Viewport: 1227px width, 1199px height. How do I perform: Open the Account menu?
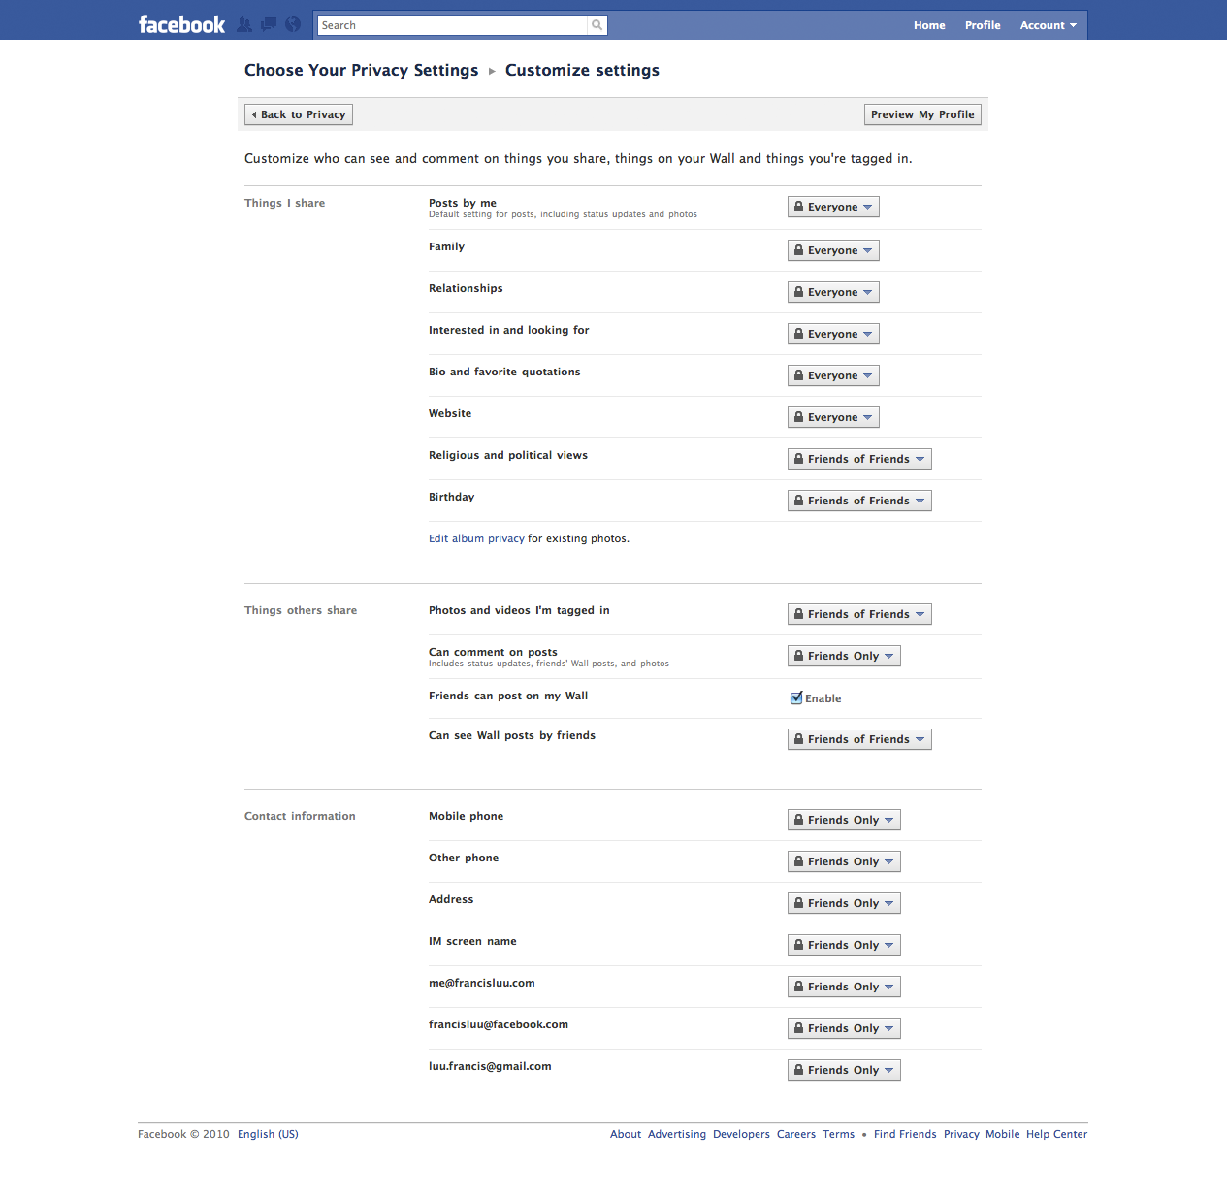(1049, 25)
